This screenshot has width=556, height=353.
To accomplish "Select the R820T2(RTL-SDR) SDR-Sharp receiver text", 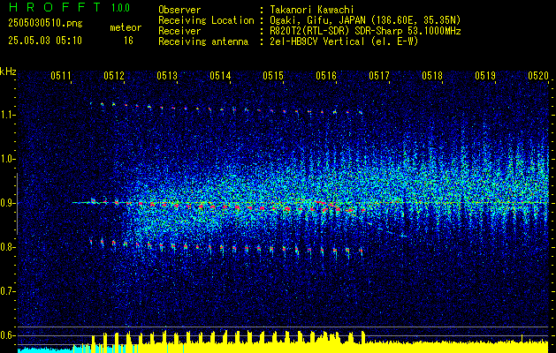I will 365,31.
